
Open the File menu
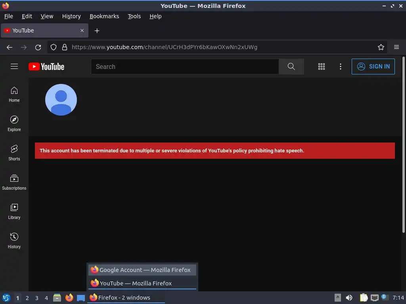point(9,16)
